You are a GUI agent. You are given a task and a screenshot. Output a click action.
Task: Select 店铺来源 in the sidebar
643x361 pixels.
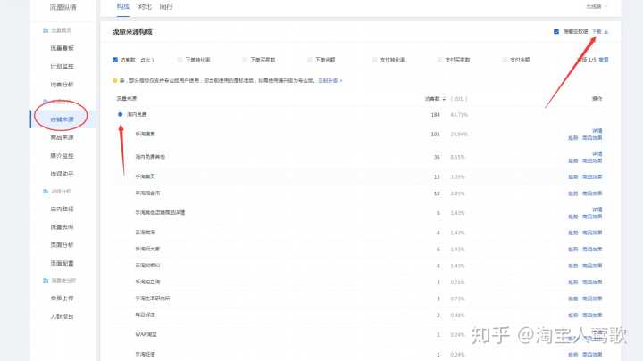[62, 119]
